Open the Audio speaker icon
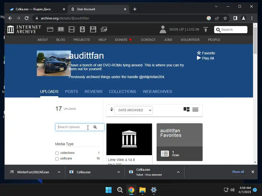The height and width of the screenshot is (196, 262). [82, 29]
